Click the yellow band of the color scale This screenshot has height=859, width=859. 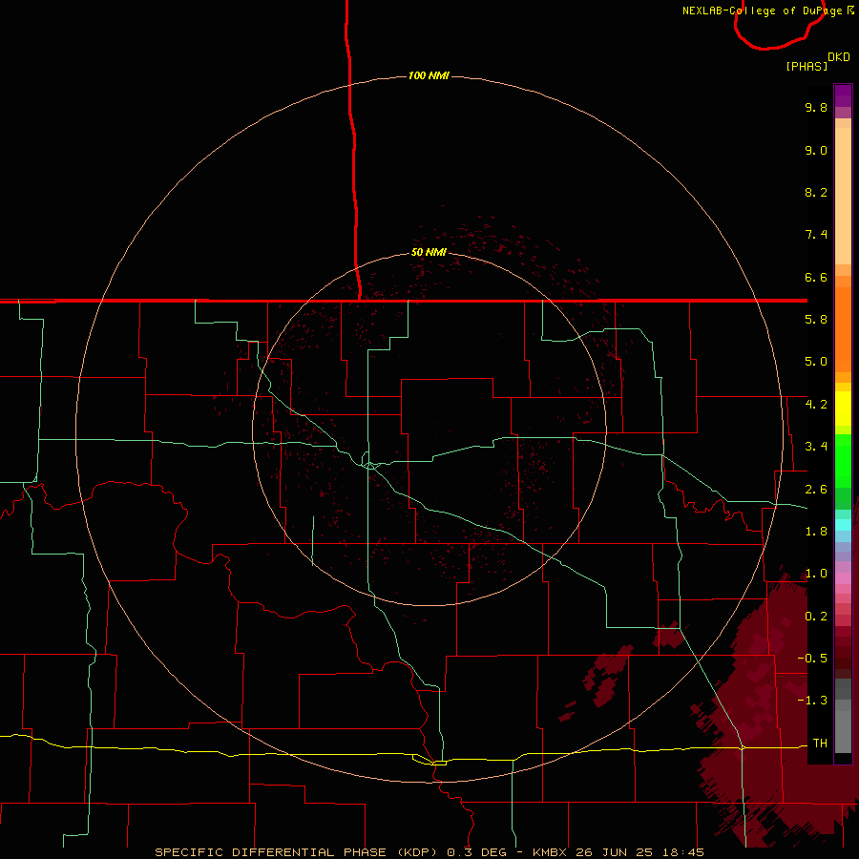click(x=843, y=409)
